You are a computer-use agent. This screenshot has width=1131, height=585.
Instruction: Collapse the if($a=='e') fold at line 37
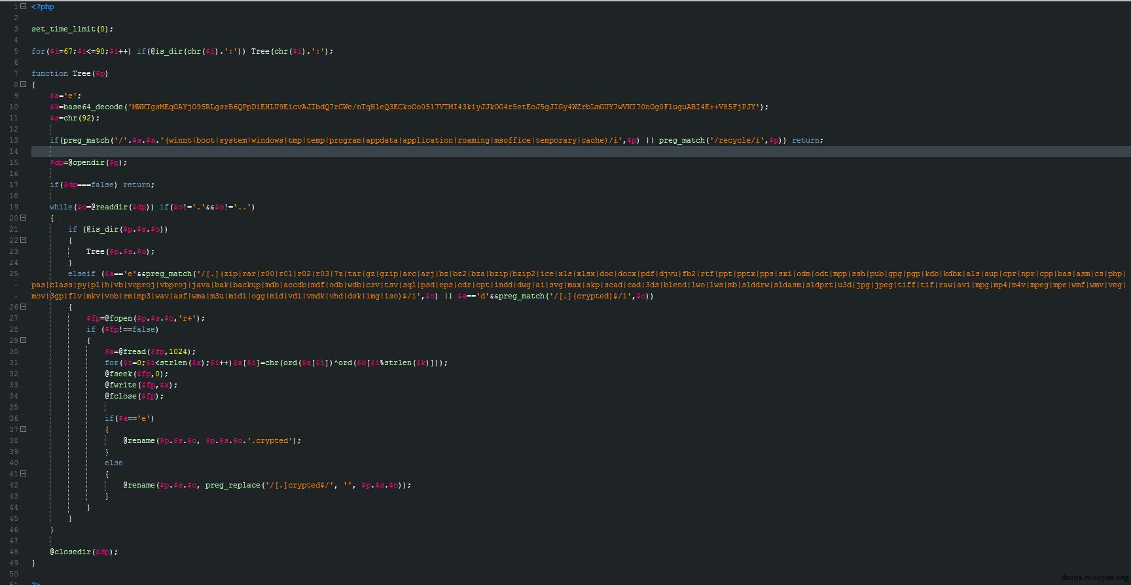click(24, 429)
